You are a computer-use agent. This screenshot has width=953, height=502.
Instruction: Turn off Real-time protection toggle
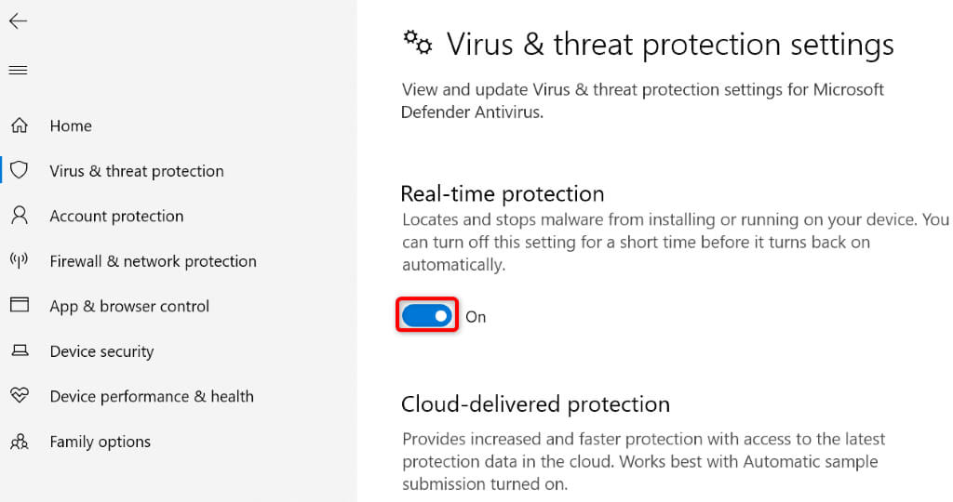tap(427, 316)
